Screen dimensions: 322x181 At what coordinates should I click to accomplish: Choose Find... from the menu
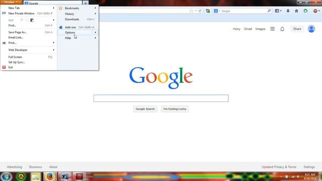pyautogui.click(x=12, y=26)
